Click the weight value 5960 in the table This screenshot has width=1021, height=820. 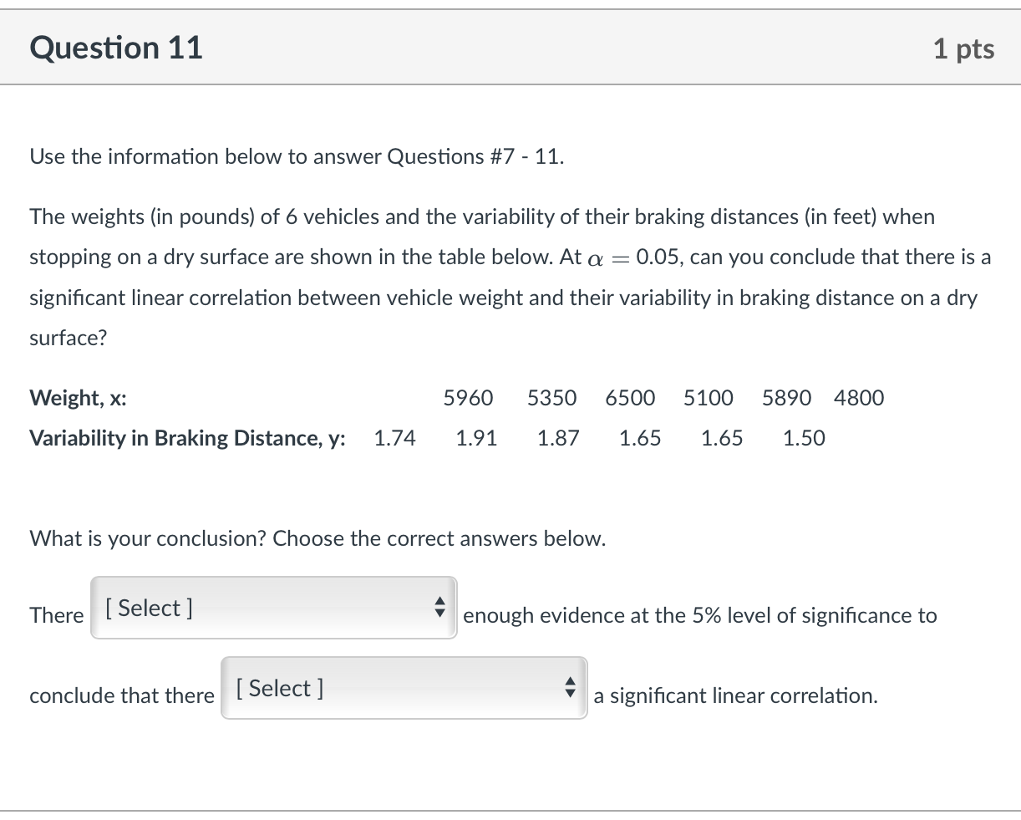(x=469, y=398)
